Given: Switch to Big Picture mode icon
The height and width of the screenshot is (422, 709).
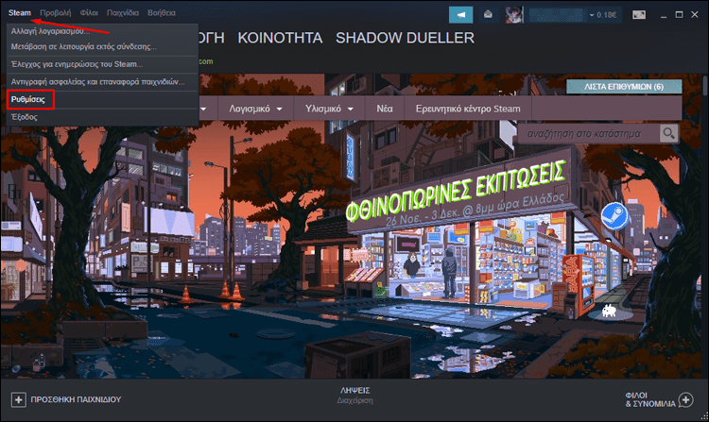Looking at the screenshot, I should point(639,15).
